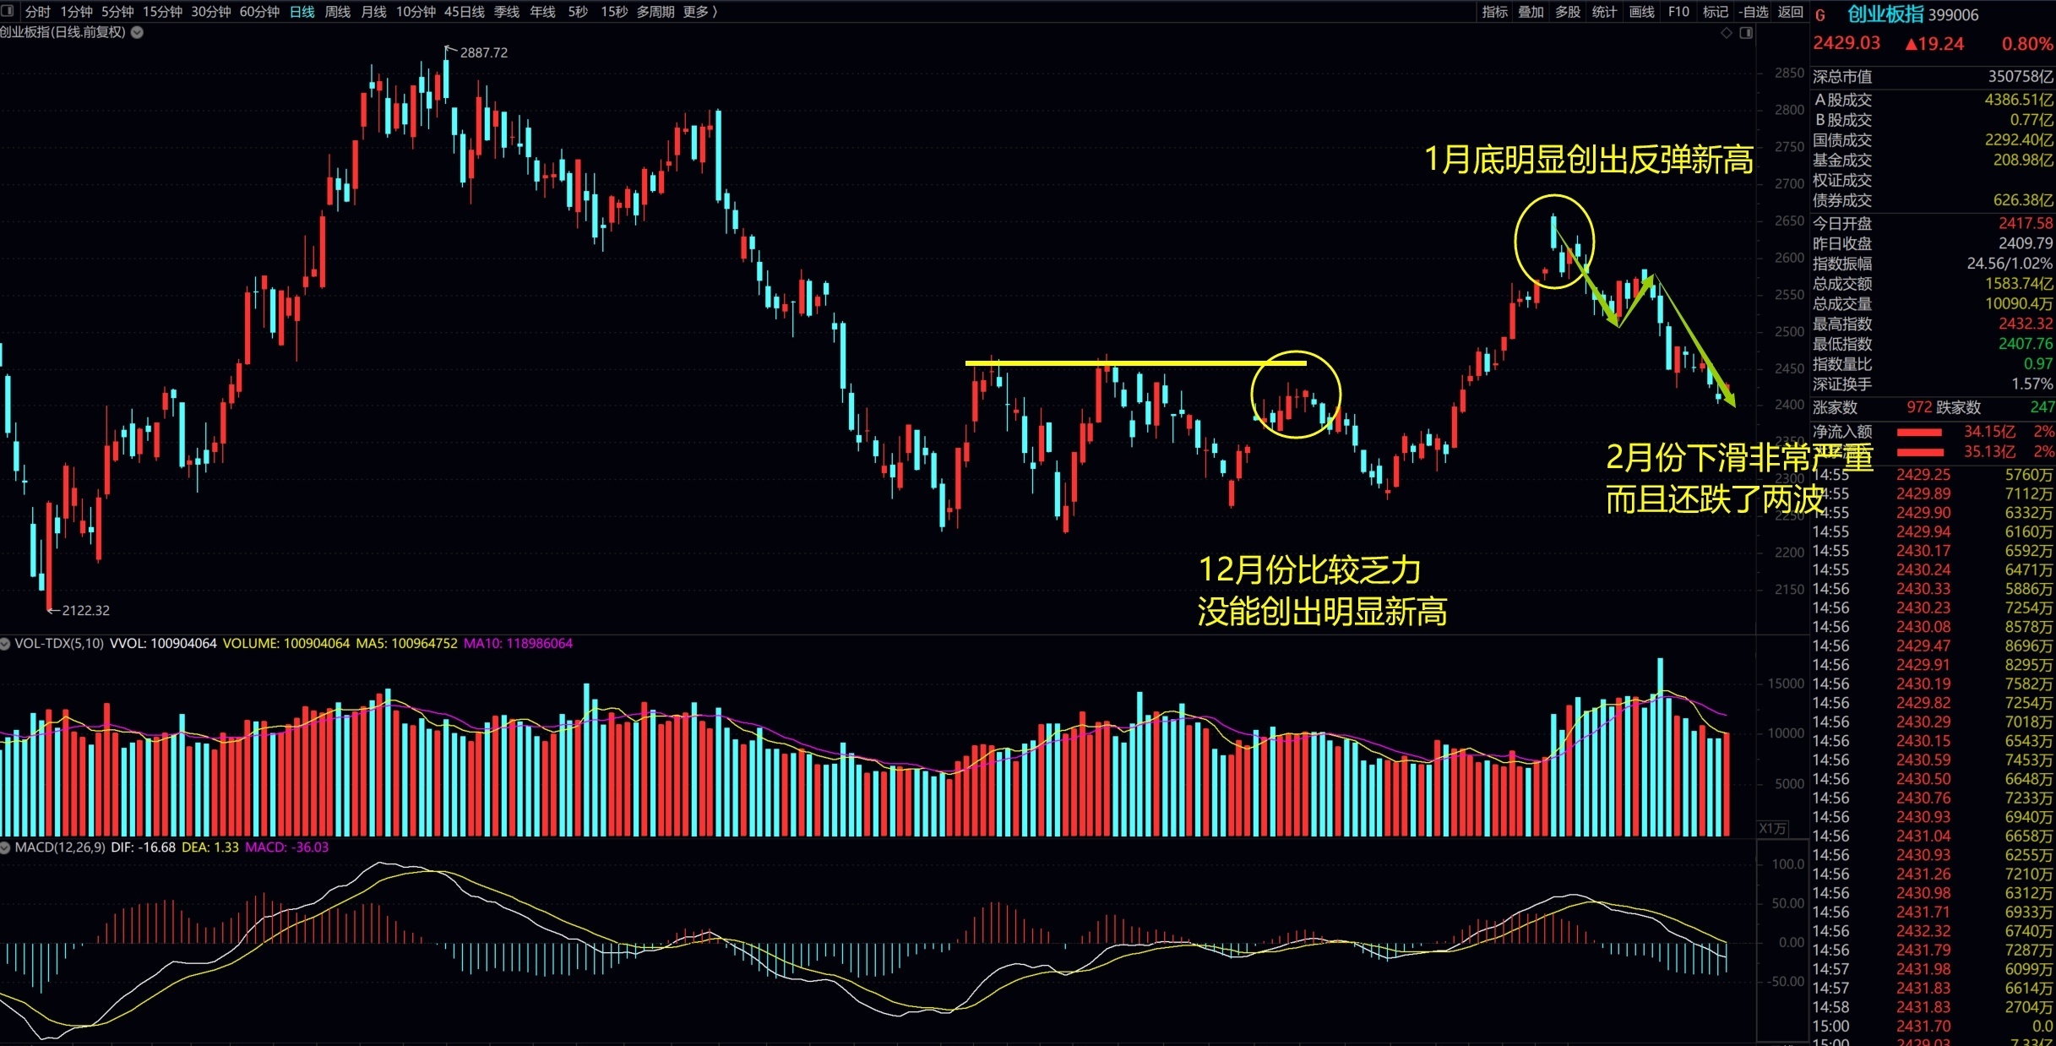
Task: Click the 返回 back button
Action: (x=1790, y=12)
